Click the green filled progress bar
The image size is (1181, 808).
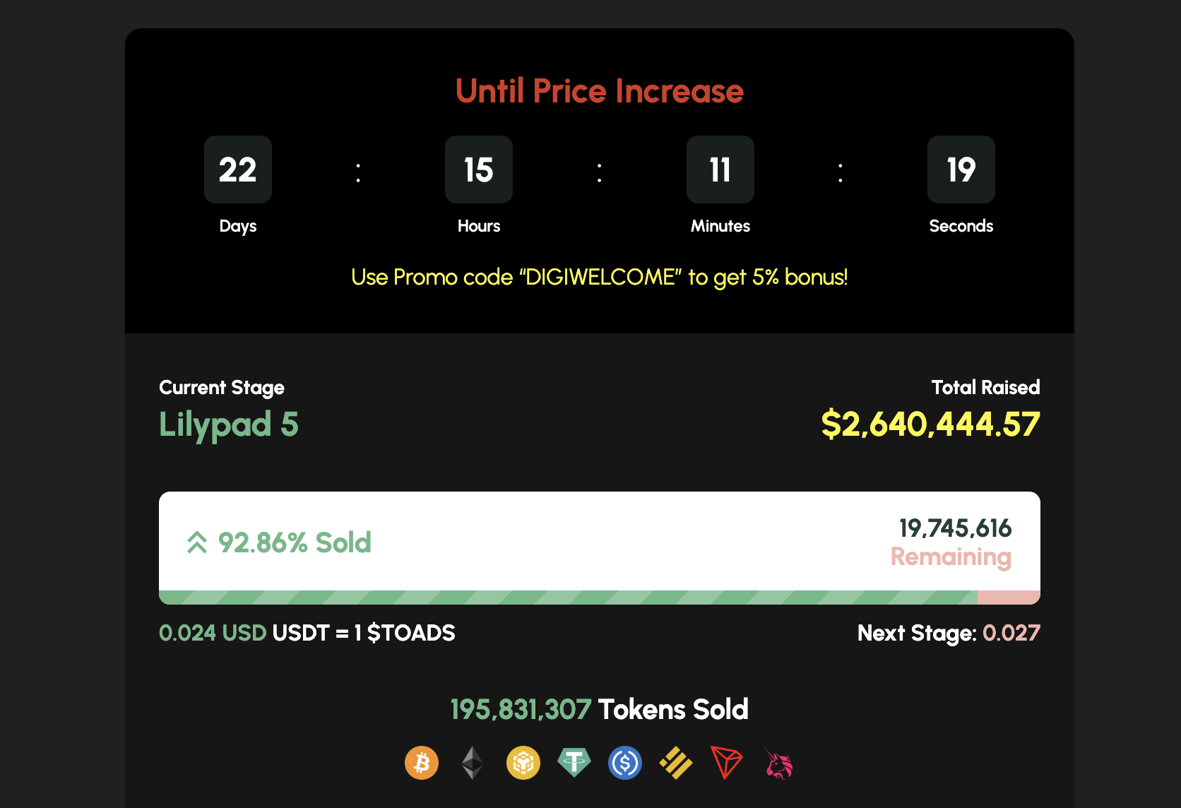pos(568,598)
